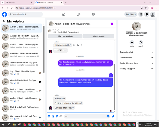Image resolution: width=159 pixels, height=127 pixels.
Task: Open Windows taskbar search
Action: click(x=9, y=124)
